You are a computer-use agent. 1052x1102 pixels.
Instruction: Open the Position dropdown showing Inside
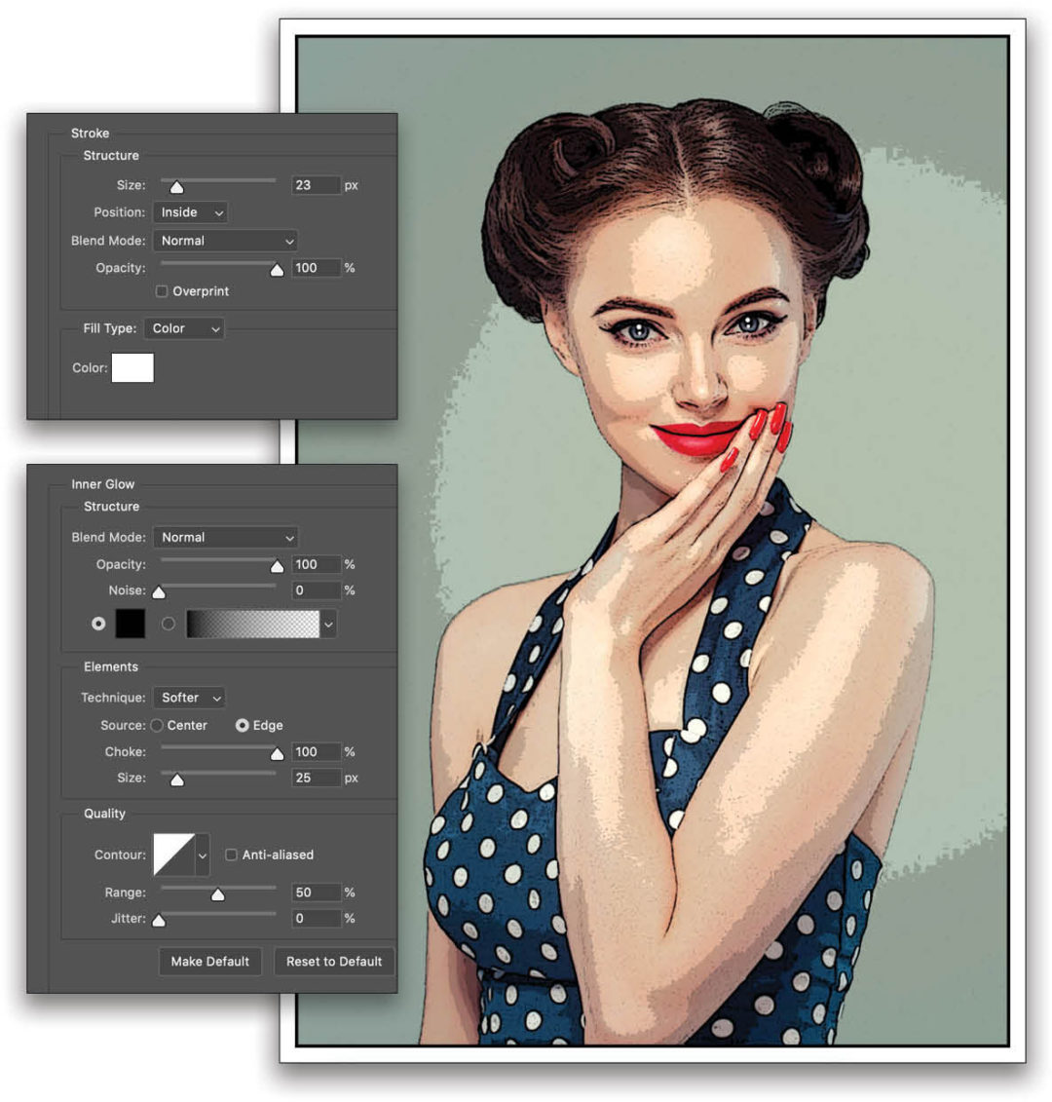click(x=189, y=212)
